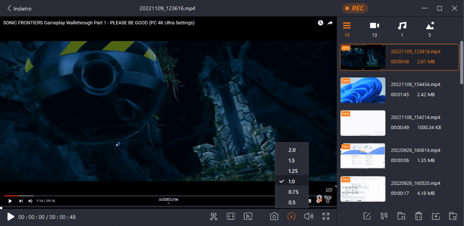464x226 pixels.
Task: Select thumbnail of 20221108_154434.mp4
Action: [x=363, y=90]
